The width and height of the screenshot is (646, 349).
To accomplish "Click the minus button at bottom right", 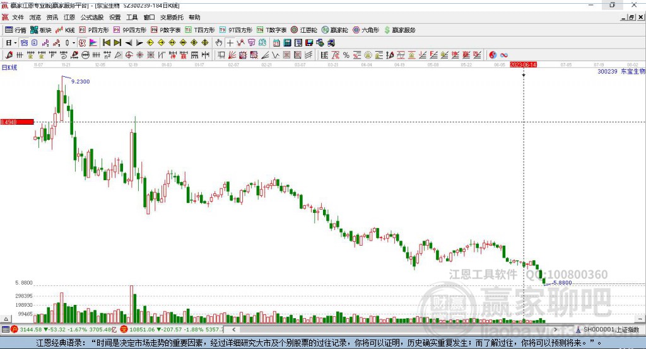I will click(x=640, y=319).
